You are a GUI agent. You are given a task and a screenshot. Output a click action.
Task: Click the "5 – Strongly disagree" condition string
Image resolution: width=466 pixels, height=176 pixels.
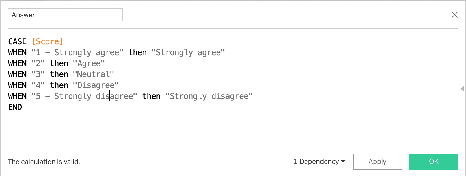tap(84, 96)
